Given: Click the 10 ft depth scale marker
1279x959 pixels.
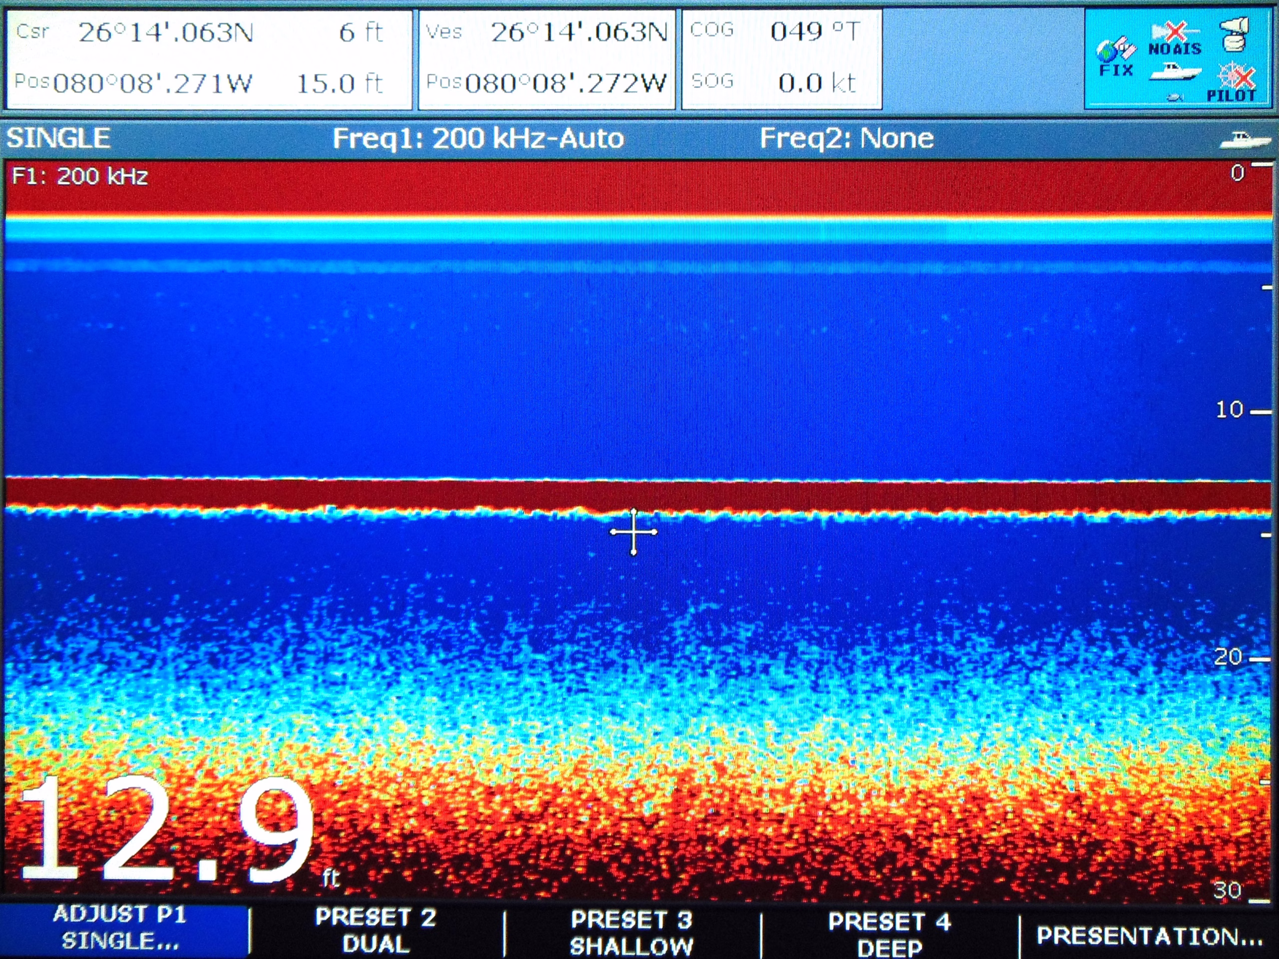Looking at the screenshot, I should tap(1231, 410).
